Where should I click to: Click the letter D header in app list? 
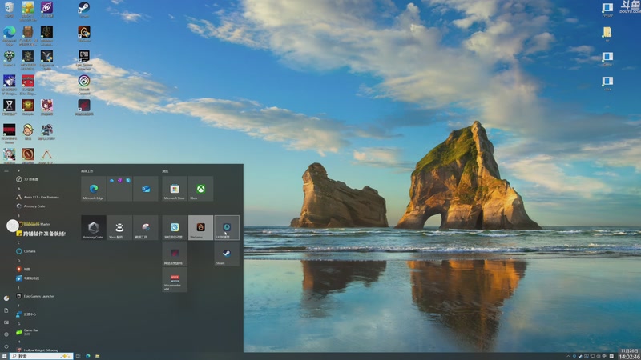point(18,261)
